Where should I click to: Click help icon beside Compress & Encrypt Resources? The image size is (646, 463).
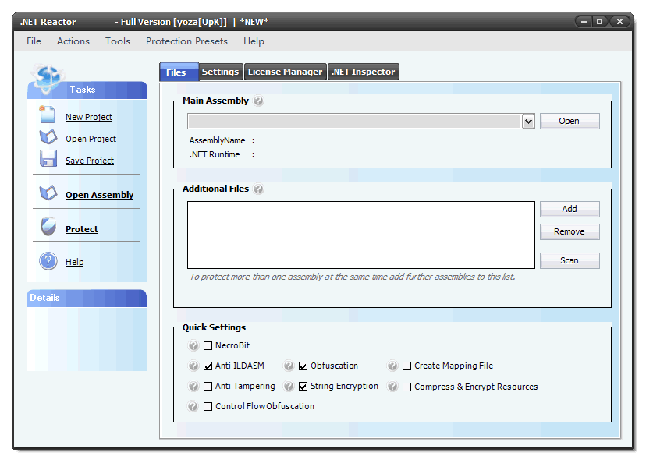click(x=392, y=386)
